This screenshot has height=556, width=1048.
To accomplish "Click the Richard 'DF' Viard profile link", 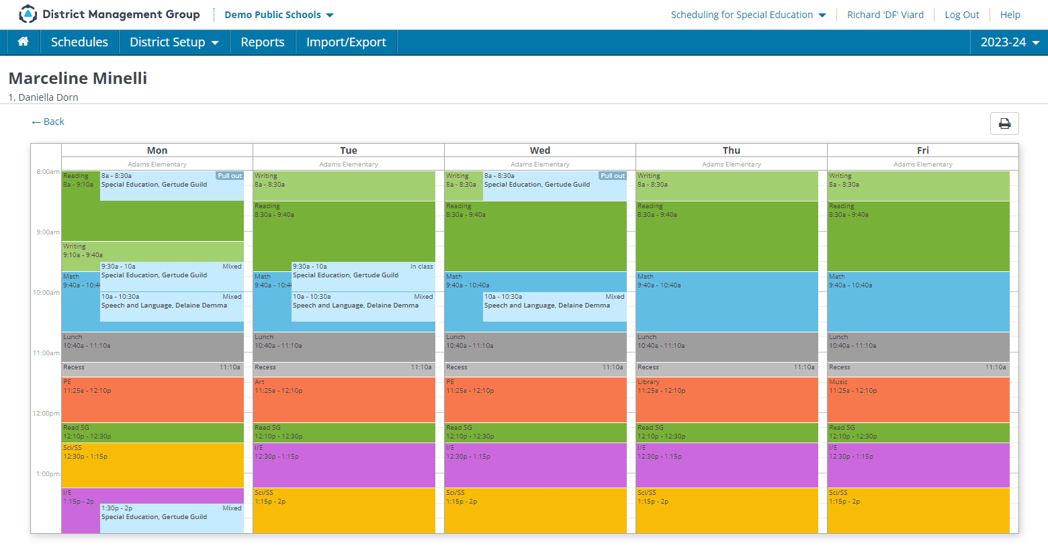I will (885, 15).
